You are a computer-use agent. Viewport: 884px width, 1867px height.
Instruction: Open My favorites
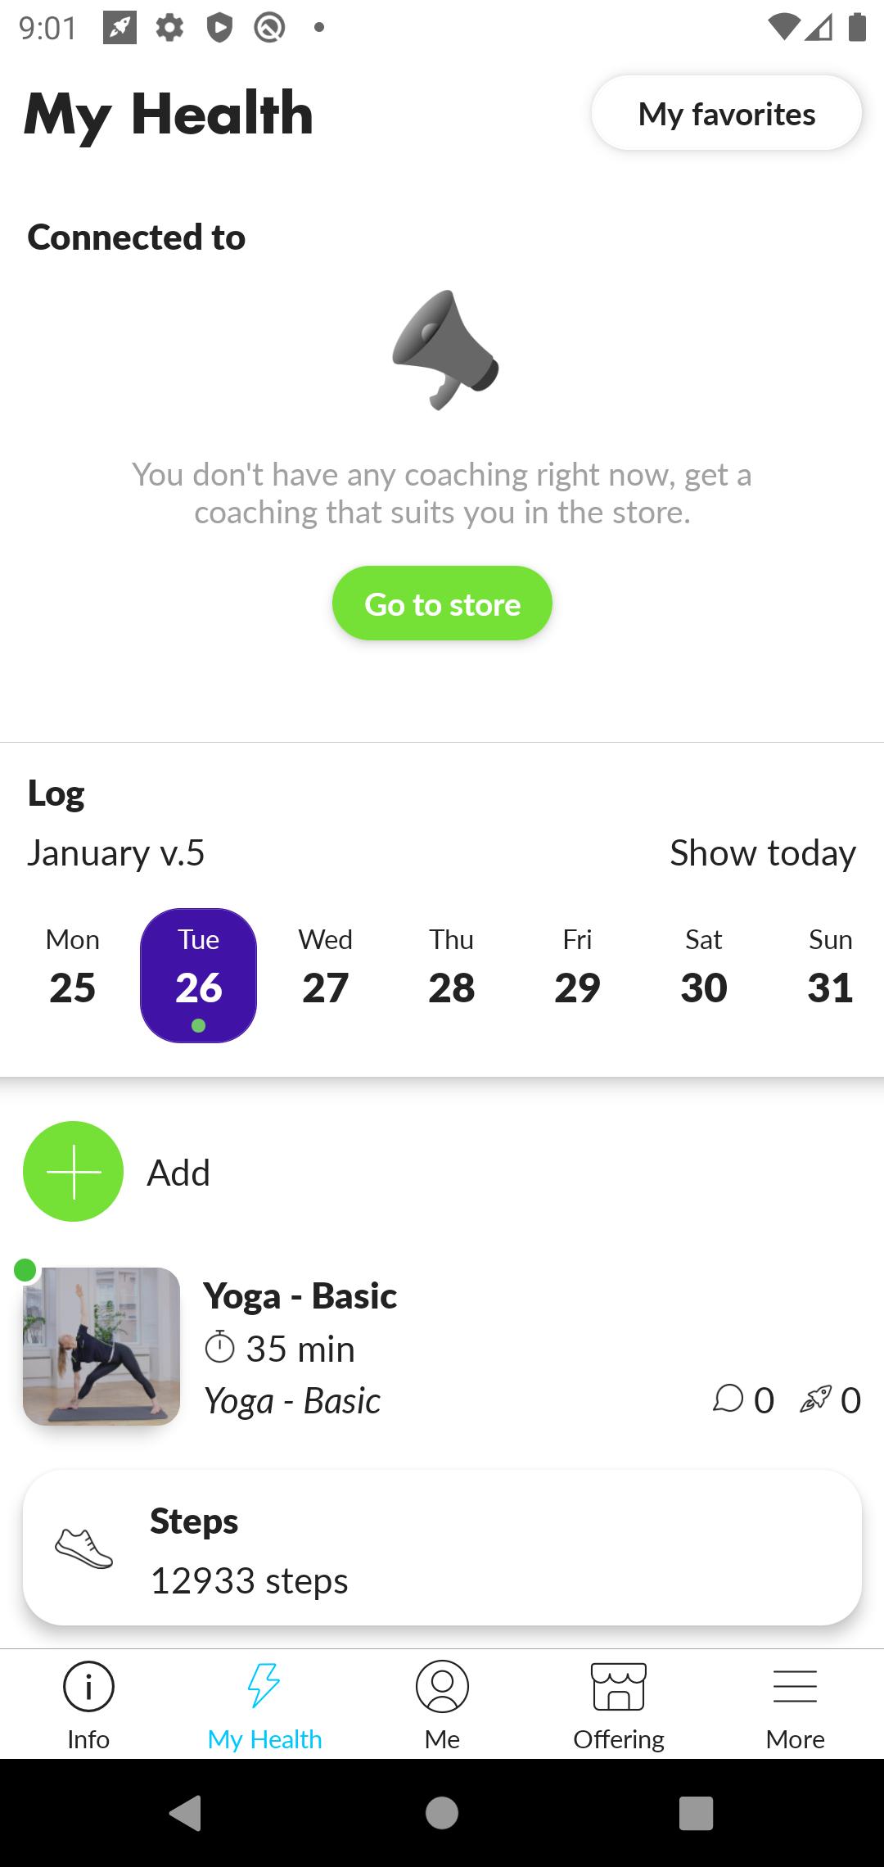pyautogui.click(x=727, y=113)
